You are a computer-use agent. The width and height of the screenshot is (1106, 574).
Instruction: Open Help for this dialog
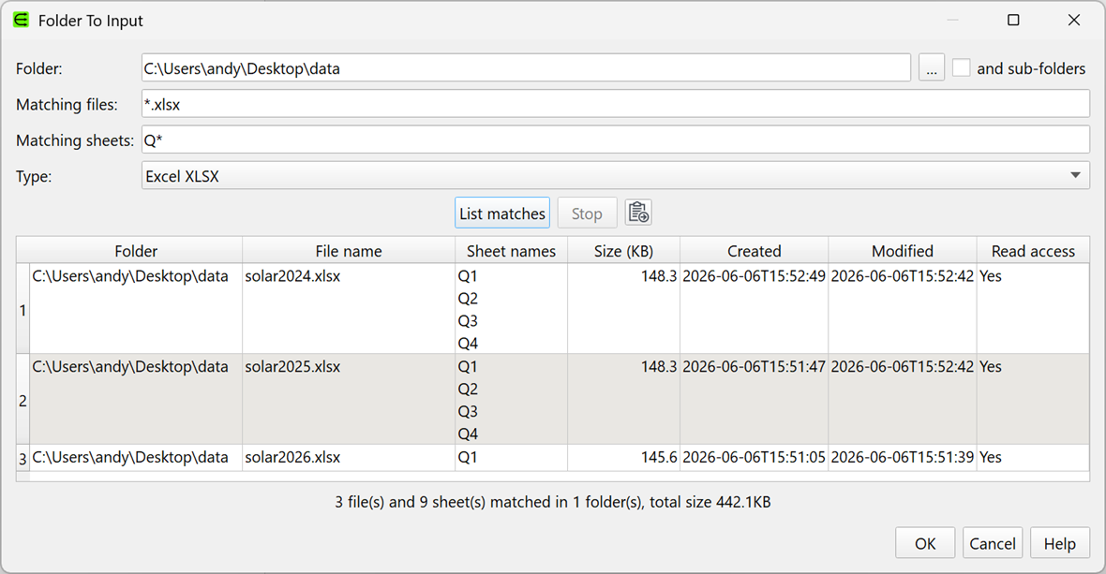point(1059,544)
